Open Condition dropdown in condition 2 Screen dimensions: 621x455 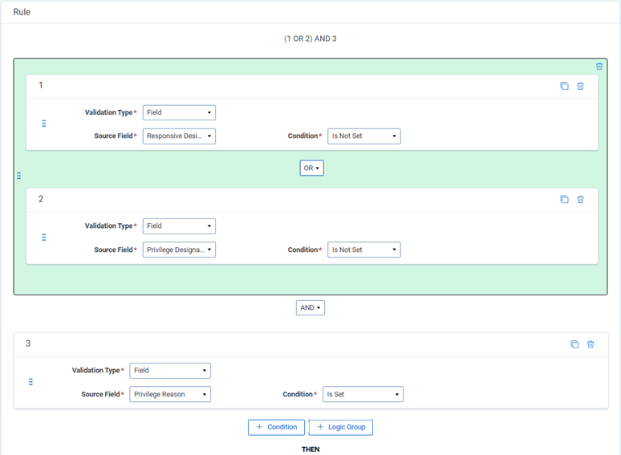click(364, 250)
